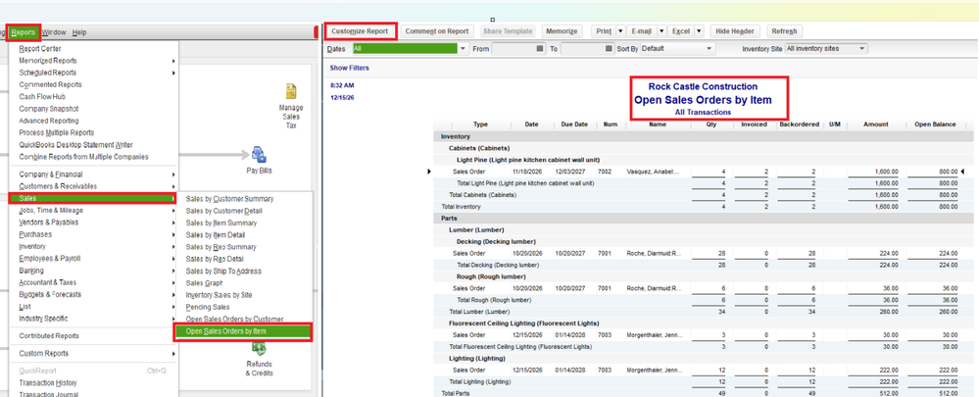Open the To date calendar picker

[x=609, y=49]
